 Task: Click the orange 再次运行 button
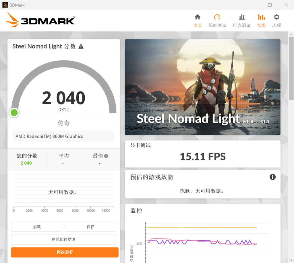(65, 252)
